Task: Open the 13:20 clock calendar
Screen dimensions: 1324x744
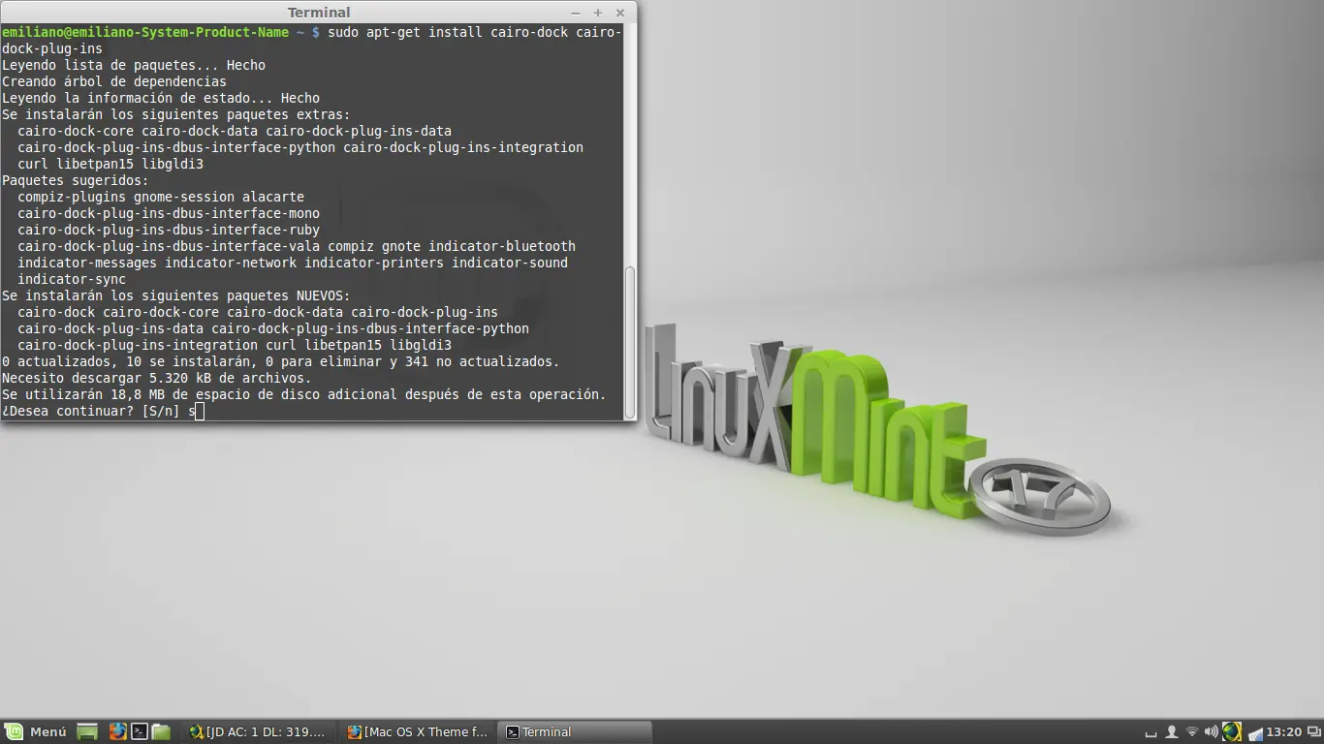Action: 1284,732
